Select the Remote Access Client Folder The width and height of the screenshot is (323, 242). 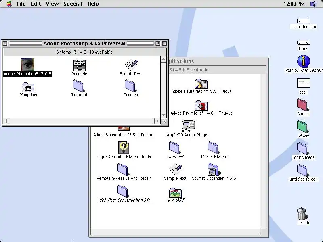tap(123, 169)
